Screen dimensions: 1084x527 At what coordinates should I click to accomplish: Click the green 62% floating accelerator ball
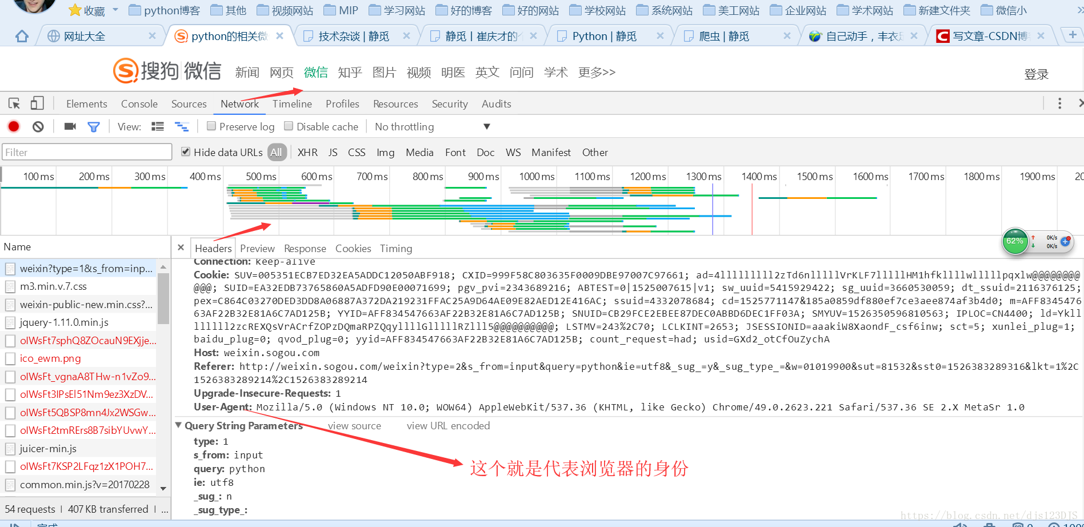tap(1015, 241)
